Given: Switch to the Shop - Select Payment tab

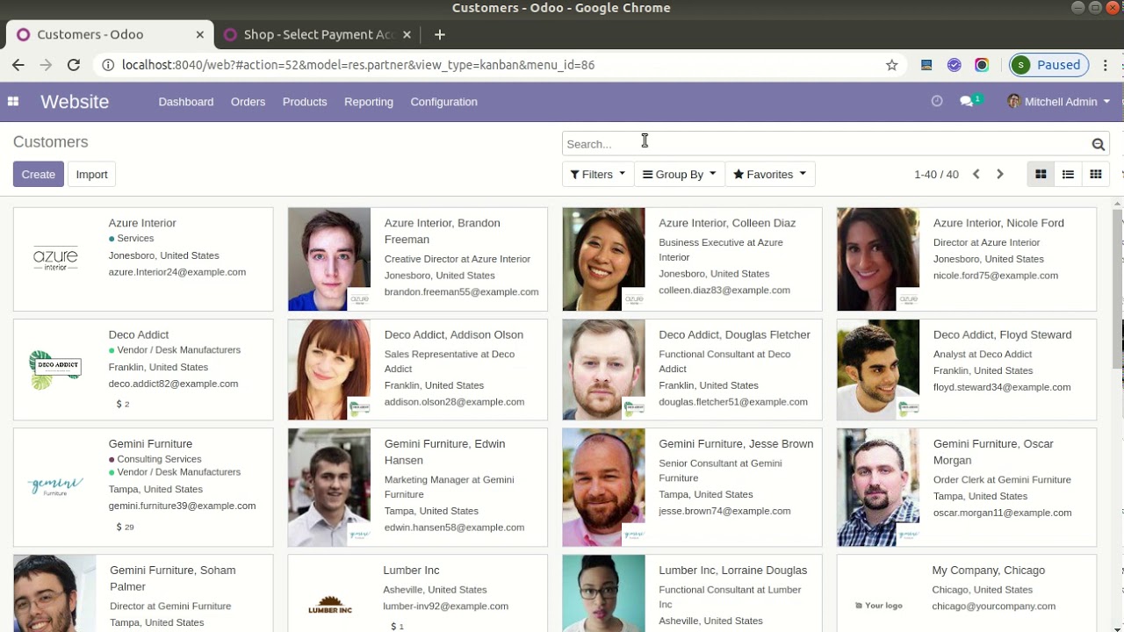Looking at the screenshot, I should point(318,35).
